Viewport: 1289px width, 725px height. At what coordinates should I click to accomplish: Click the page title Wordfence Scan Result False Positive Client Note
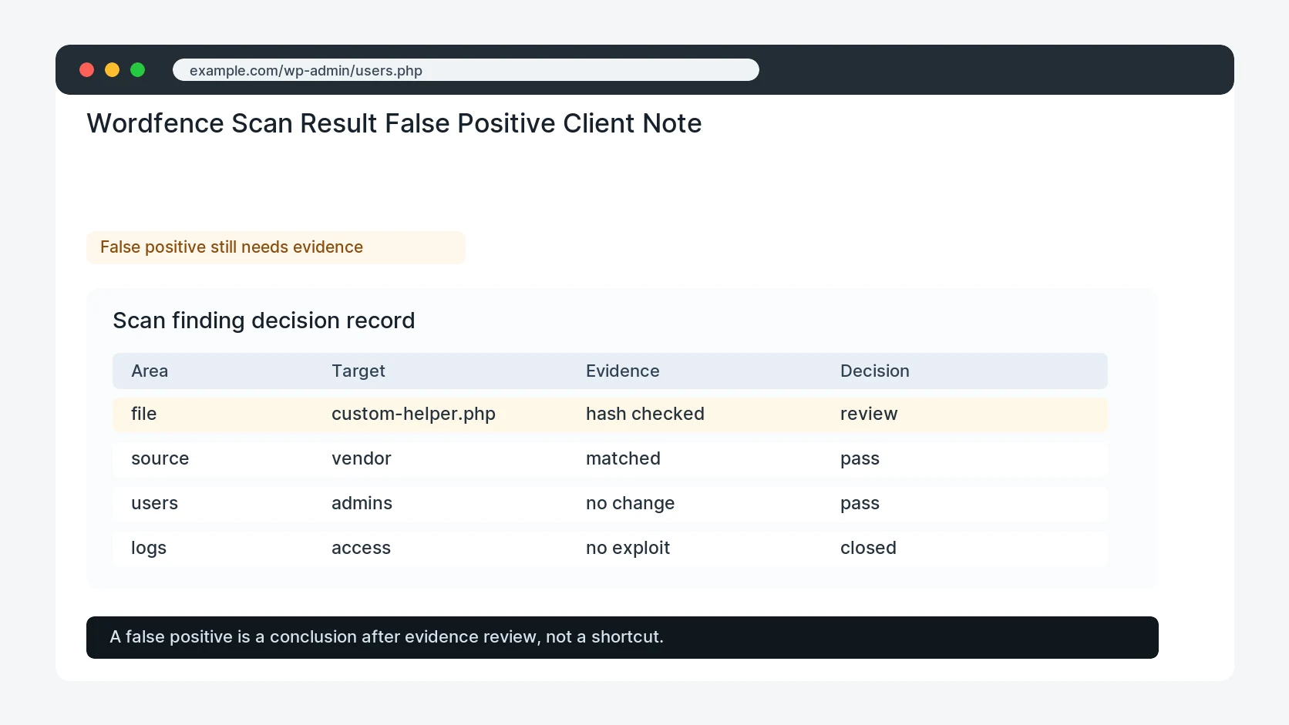[x=394, y=123]
